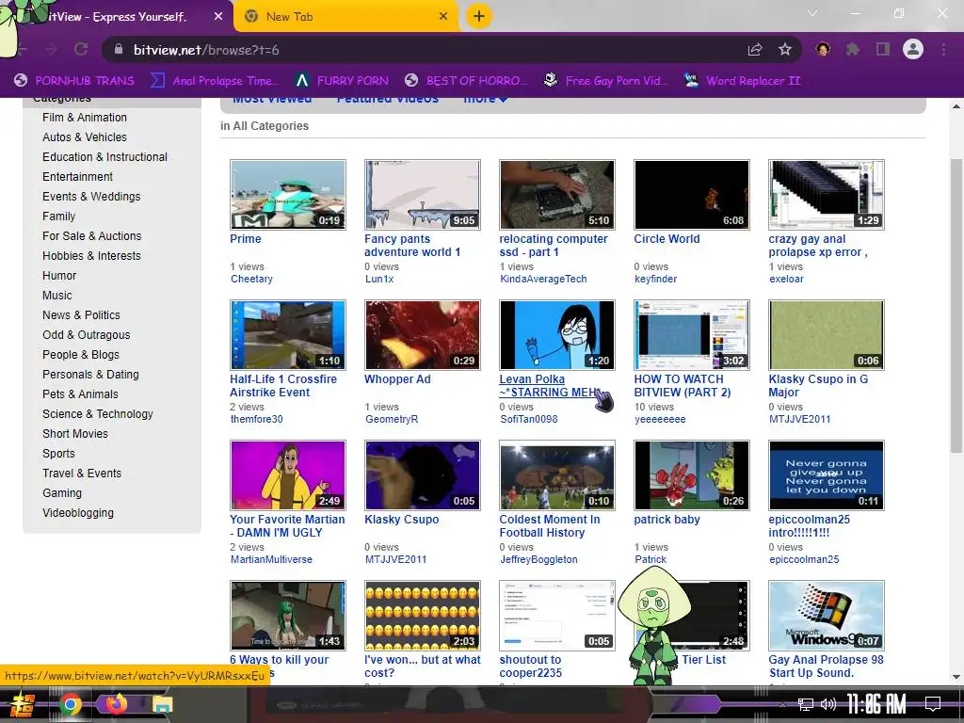Open the relocating computer ssd thumbnail
The width and height of the screenshot is (964, 723).
[557, 194]
